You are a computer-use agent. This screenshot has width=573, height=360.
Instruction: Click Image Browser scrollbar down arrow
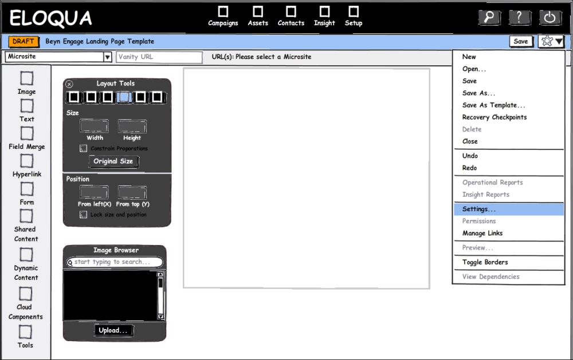point(160,317)
